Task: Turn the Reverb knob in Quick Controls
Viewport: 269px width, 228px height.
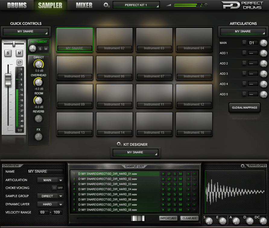Action: tap(39, 119)
